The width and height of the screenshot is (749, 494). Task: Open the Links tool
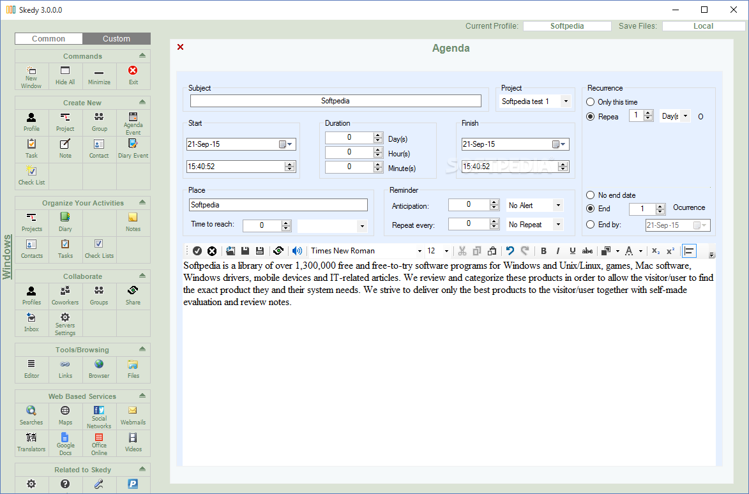[65, 370]
